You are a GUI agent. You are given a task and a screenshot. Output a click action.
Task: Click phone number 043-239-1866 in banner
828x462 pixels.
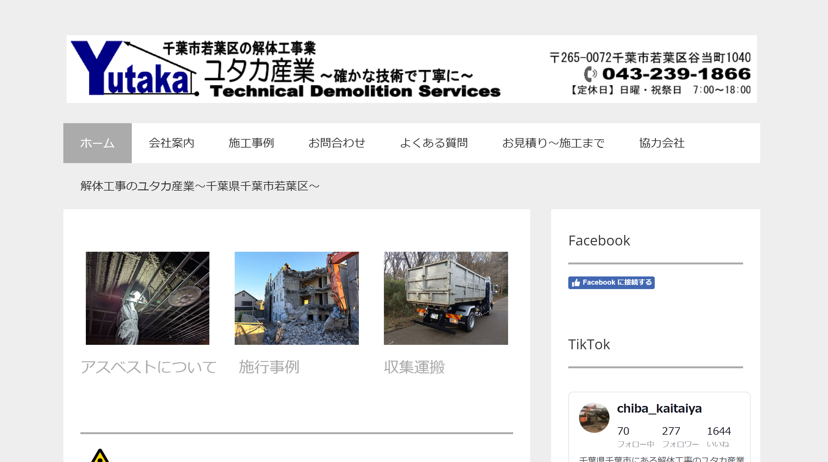676,74
